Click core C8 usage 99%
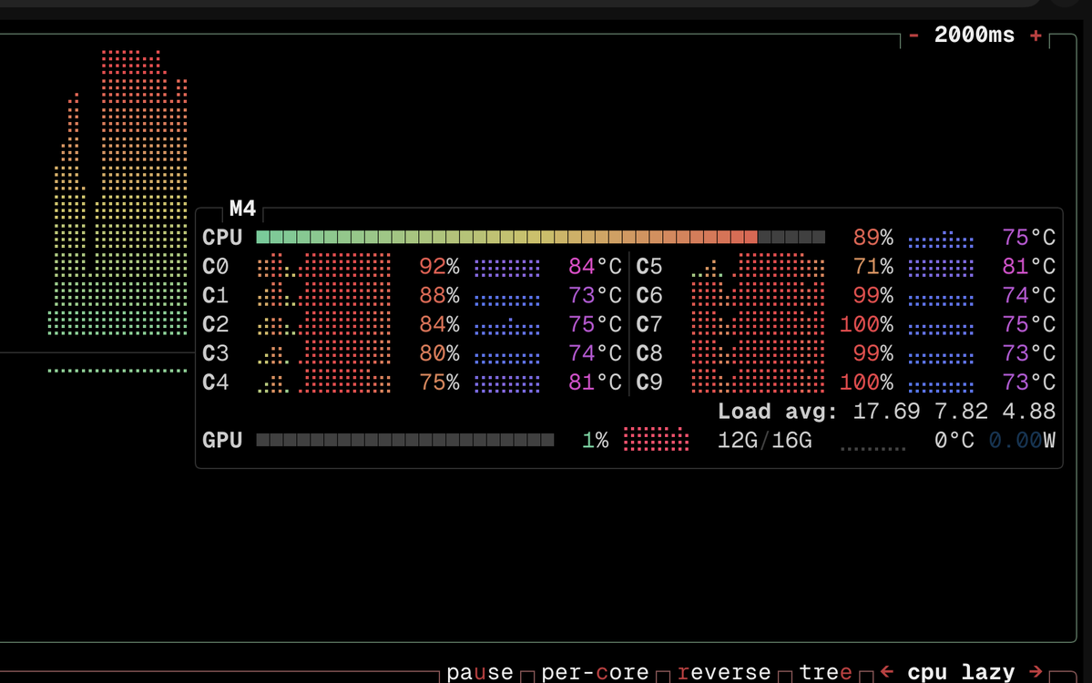This screenshot has width=1092, height=683. [x=873, y=353]
